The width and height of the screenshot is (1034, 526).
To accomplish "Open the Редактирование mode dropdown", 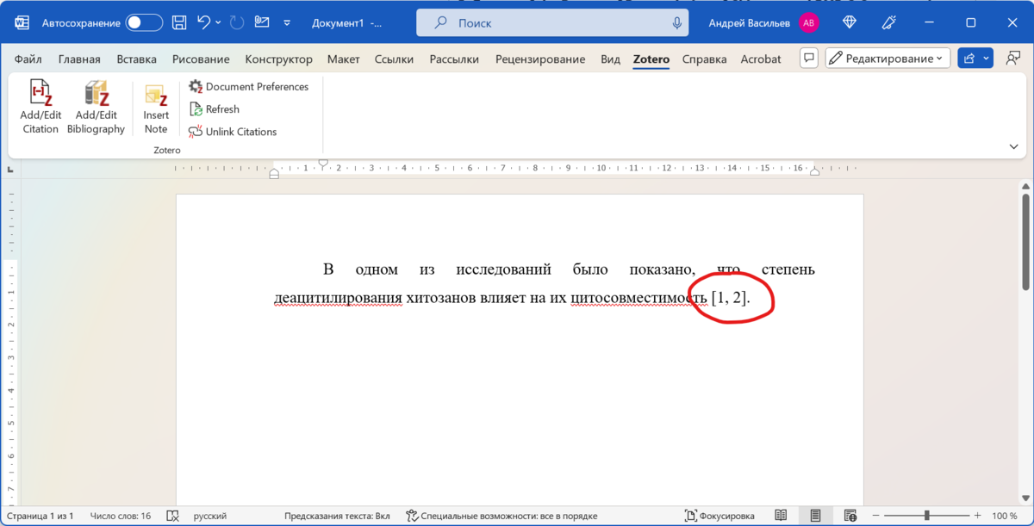I will tap(888, 59).
